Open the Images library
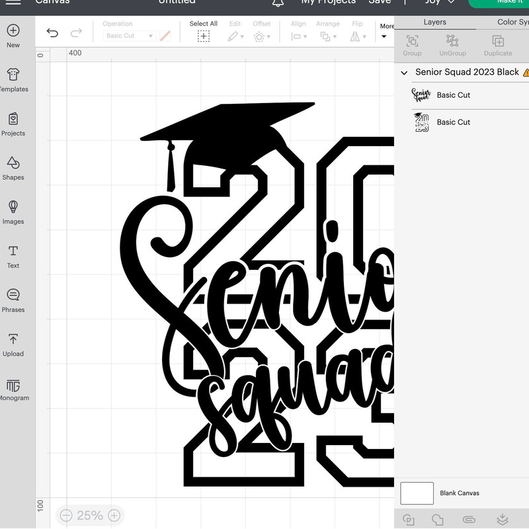The width and height of the screenshot is (529, 529). click(13, 207)
